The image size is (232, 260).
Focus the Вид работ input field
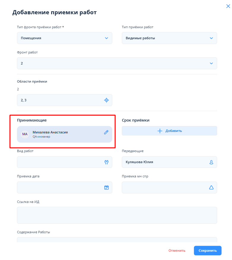click(59, 162)
